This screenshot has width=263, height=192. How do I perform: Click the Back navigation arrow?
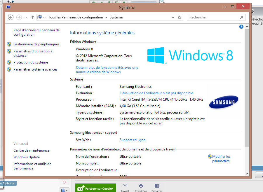[x=11, y=17]
